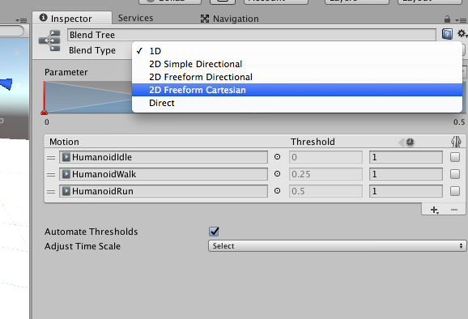Select 2D Freeform Cartesian blend type
The image size is (468, 319).
click(x=297, y=90)
